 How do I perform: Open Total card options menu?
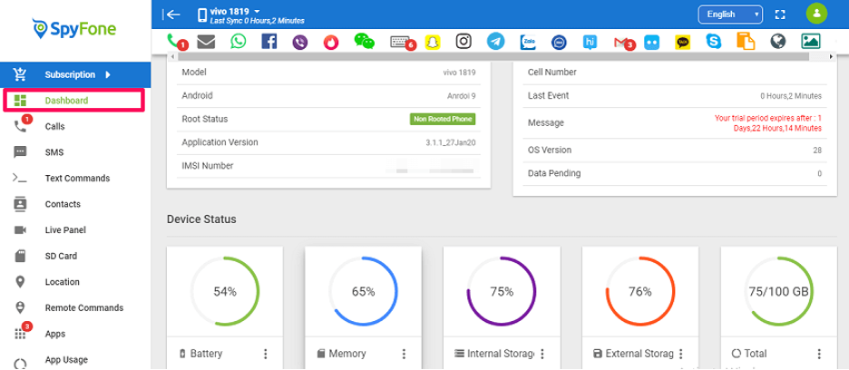[x=819, y=354]
